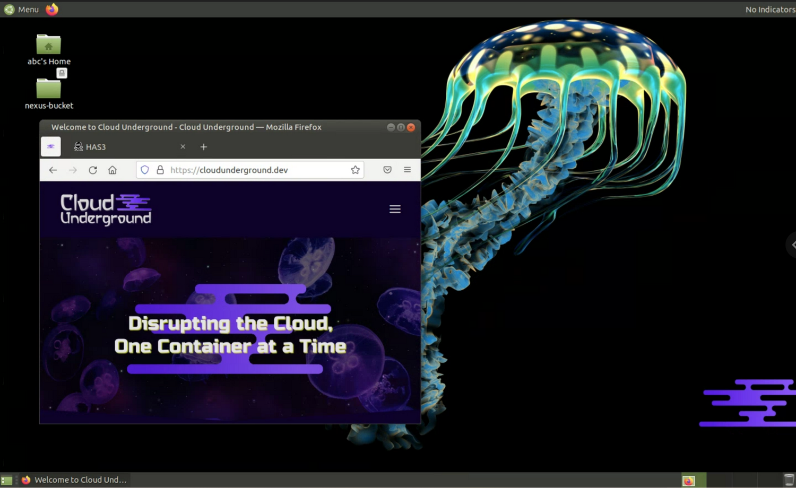Toggle the bookmark star for this page
The width and height of the screenshot is (796, 488).
click(x=354, y=170)
